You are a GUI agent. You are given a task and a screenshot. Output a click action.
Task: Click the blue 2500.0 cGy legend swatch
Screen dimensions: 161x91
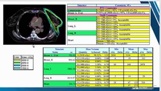(17, 65)
